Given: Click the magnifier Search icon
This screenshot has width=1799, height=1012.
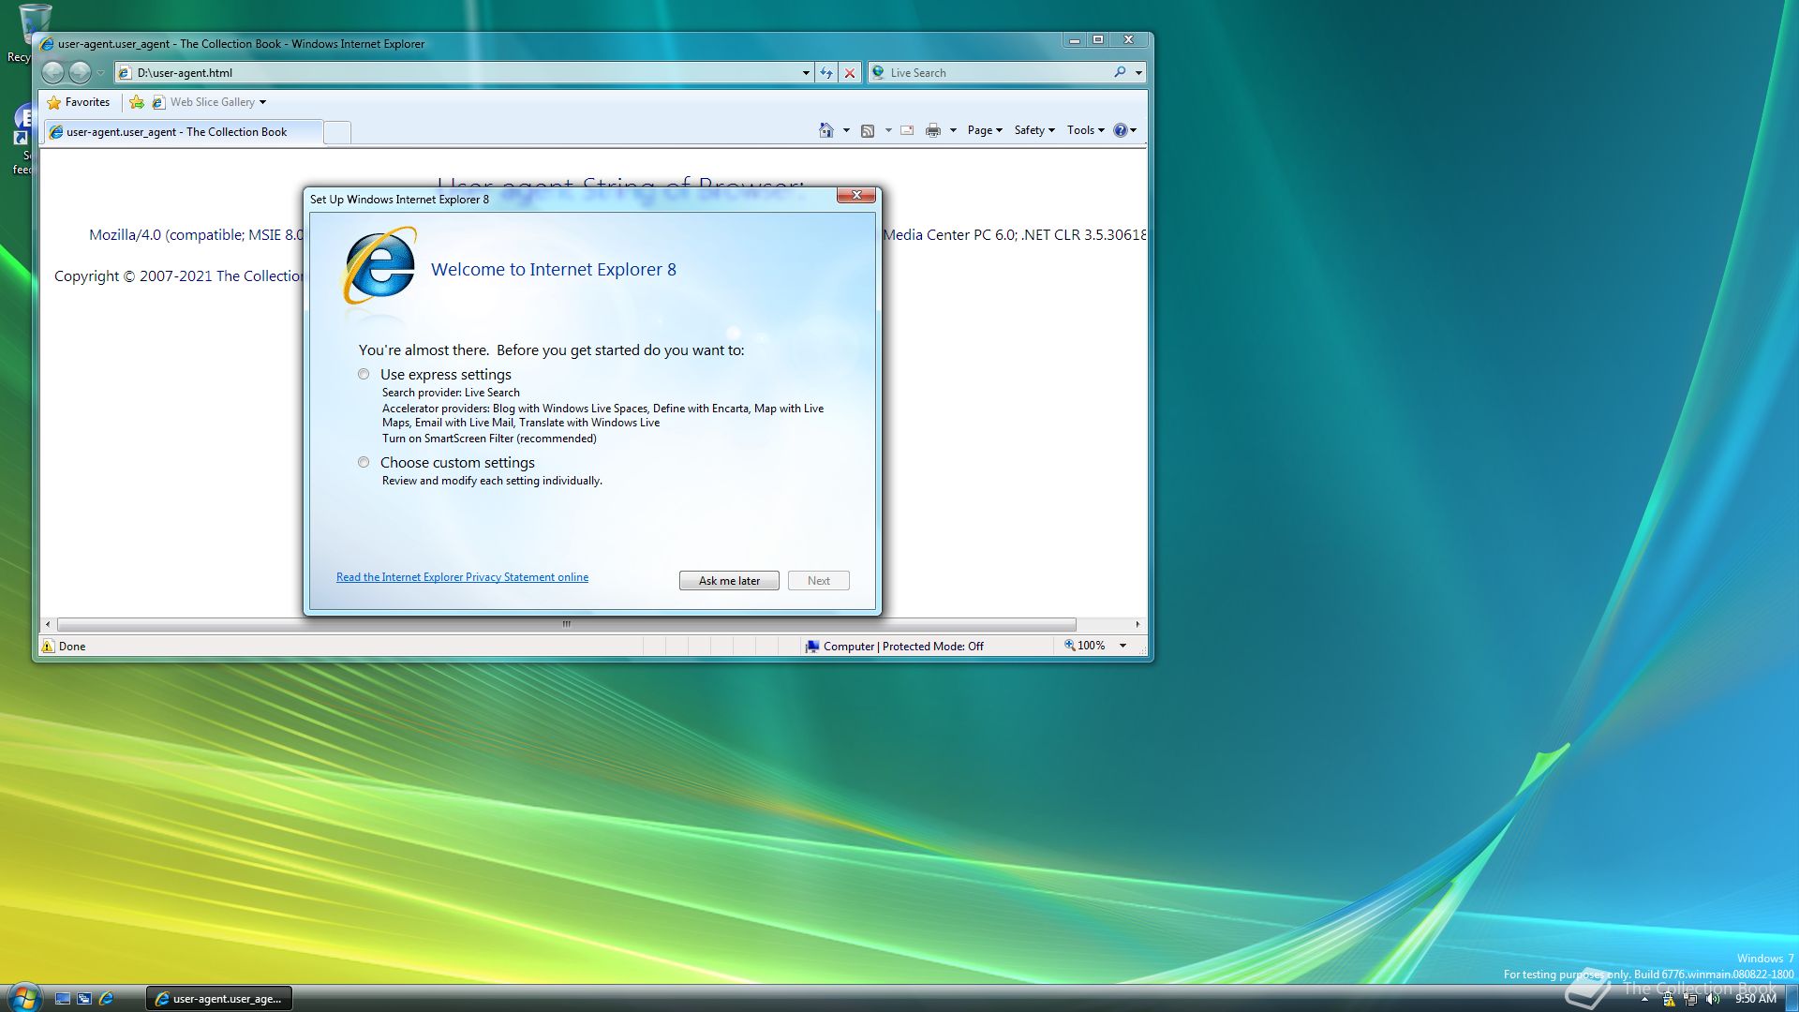Looking at the screenshot, I should point(1120,72).
